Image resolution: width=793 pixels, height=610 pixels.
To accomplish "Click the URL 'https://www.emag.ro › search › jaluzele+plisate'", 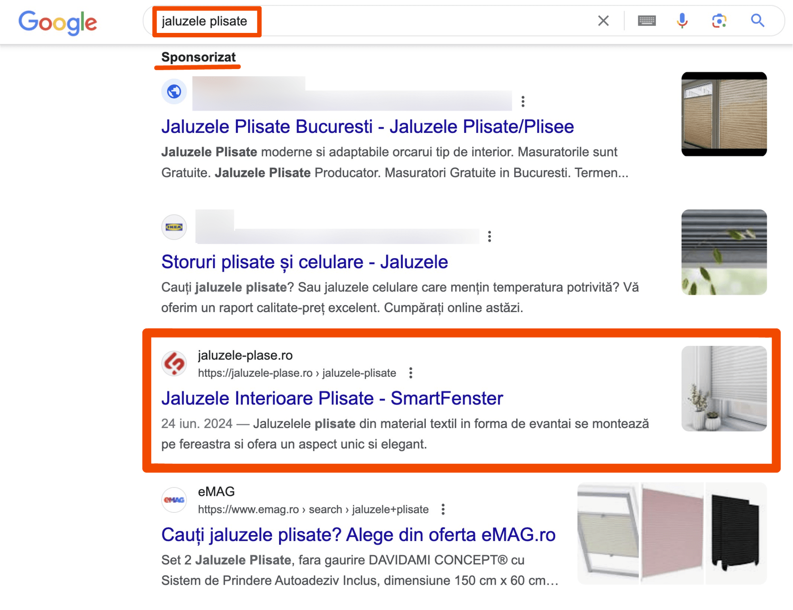I will 313,510.
